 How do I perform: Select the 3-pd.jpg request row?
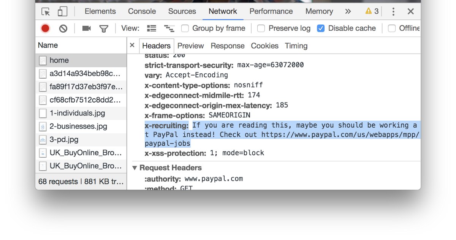[x=64, y=140]
